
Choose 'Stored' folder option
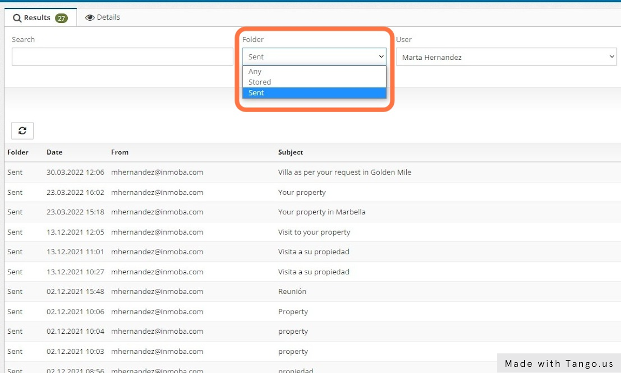260,82
